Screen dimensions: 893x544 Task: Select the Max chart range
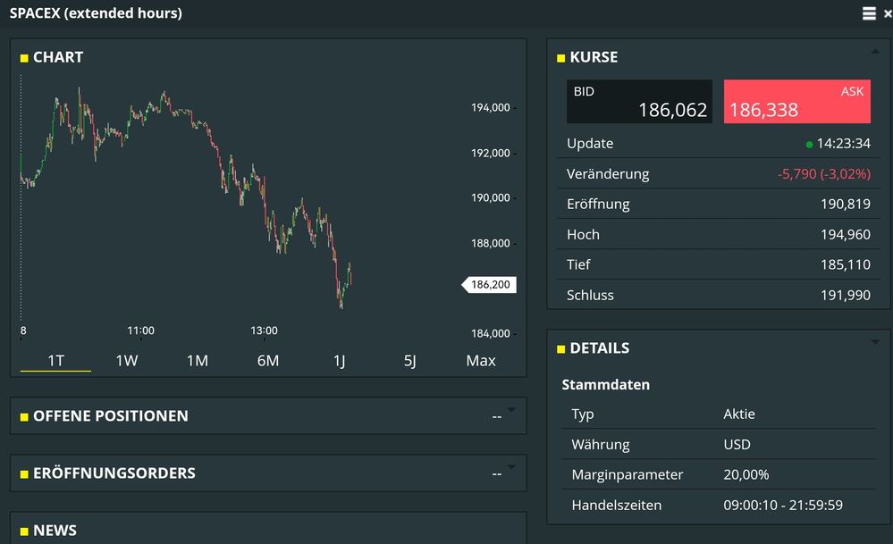[481, 361]
